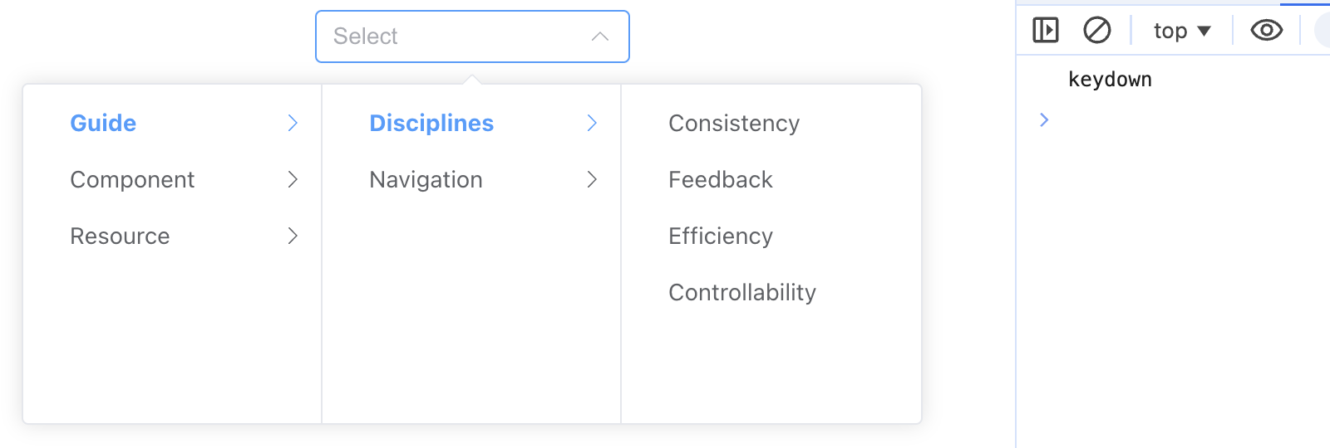Expand the Guide chevron arrow

[293, 123]
